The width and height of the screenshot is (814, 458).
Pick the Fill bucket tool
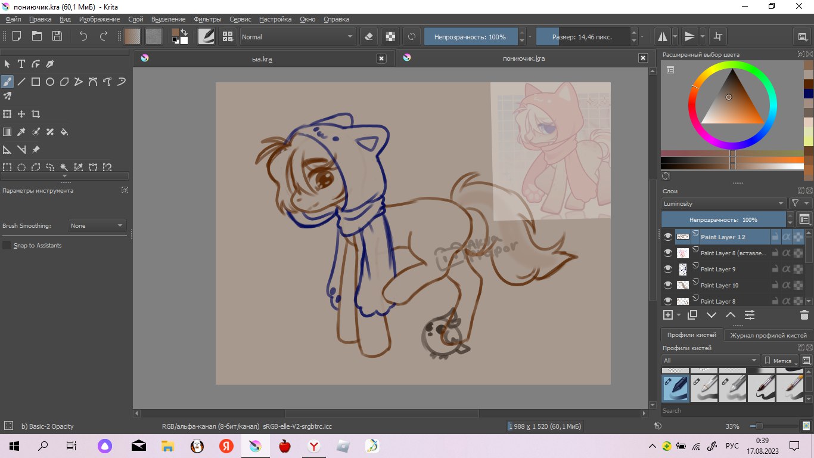click(x=64, y=132)
